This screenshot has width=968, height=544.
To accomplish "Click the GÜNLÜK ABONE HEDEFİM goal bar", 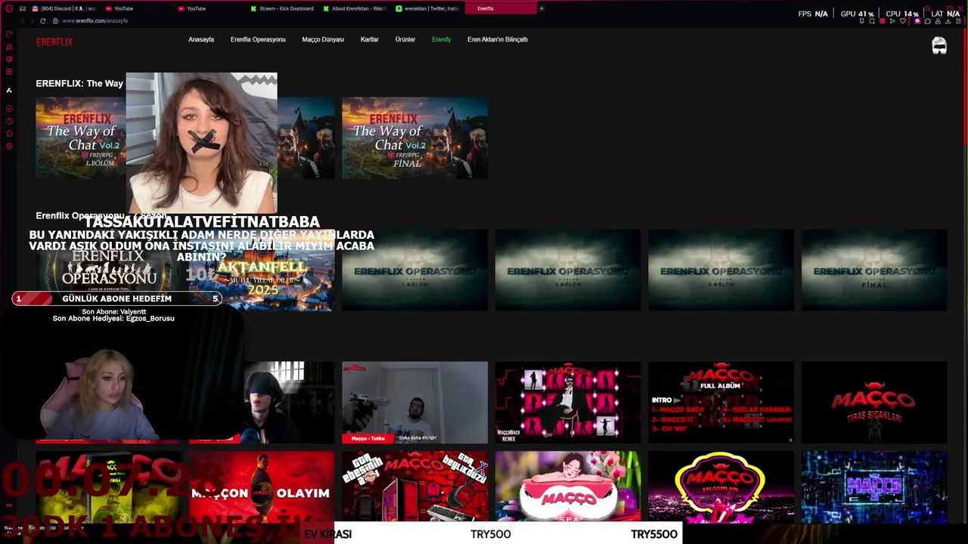I will [117, 298].
